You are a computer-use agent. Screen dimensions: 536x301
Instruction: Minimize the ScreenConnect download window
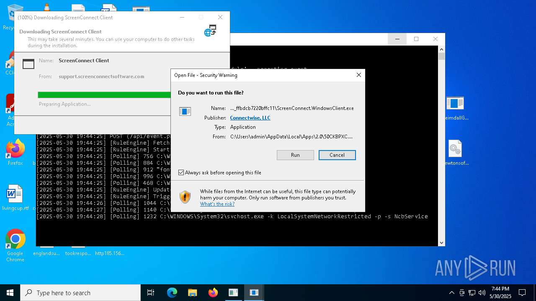[182, 17]
